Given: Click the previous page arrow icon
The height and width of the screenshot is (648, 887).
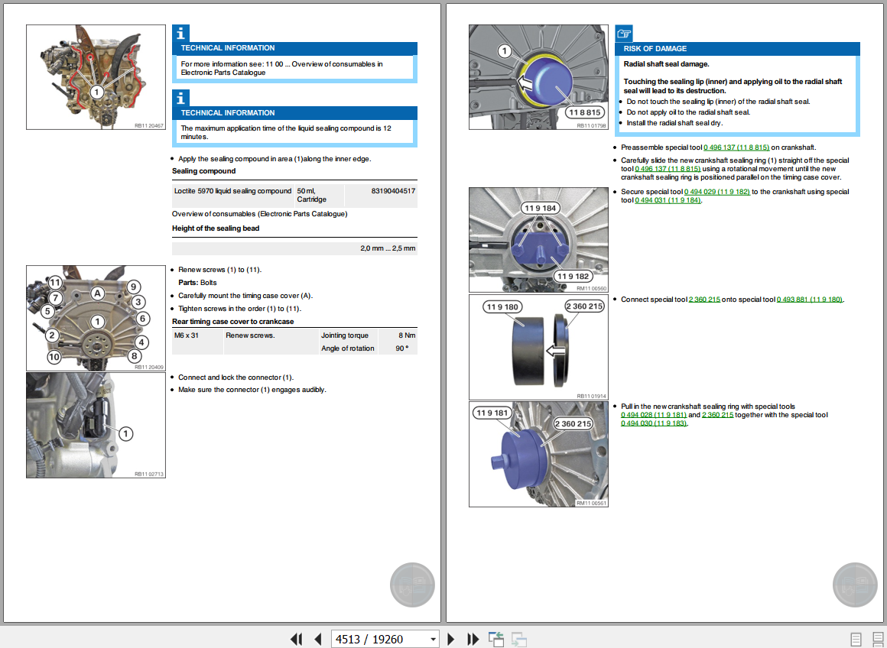Looking at the screenshot, I should [317, 639].
